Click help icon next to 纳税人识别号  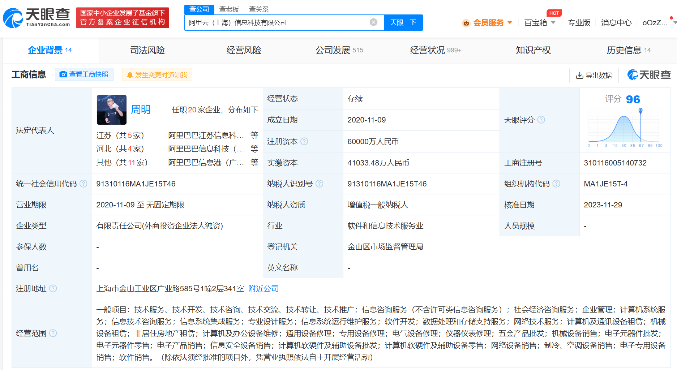(x=320, y=184)
